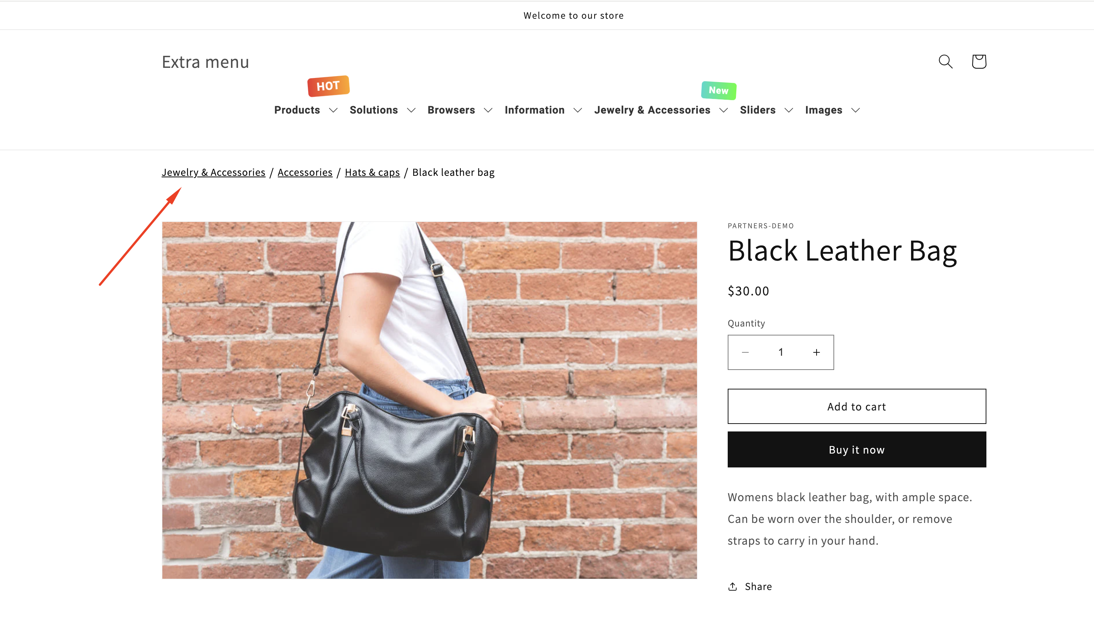Click the Share upload icon

click(x=732, y=586)
